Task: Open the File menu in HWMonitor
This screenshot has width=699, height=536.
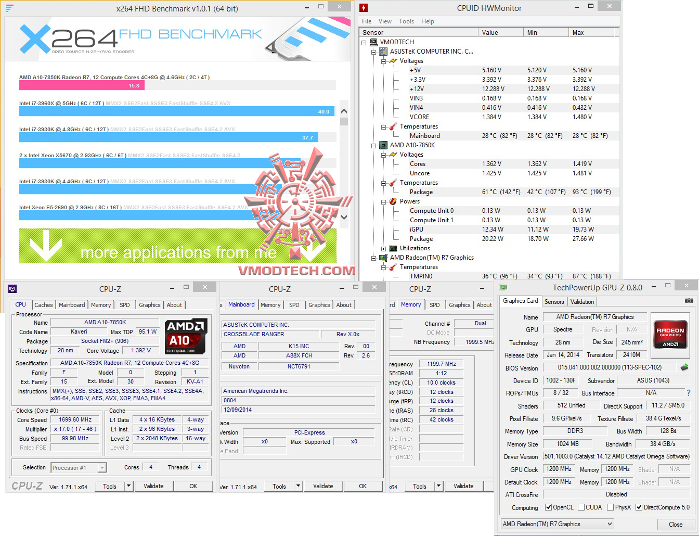Action: click(x=367, y=21)
